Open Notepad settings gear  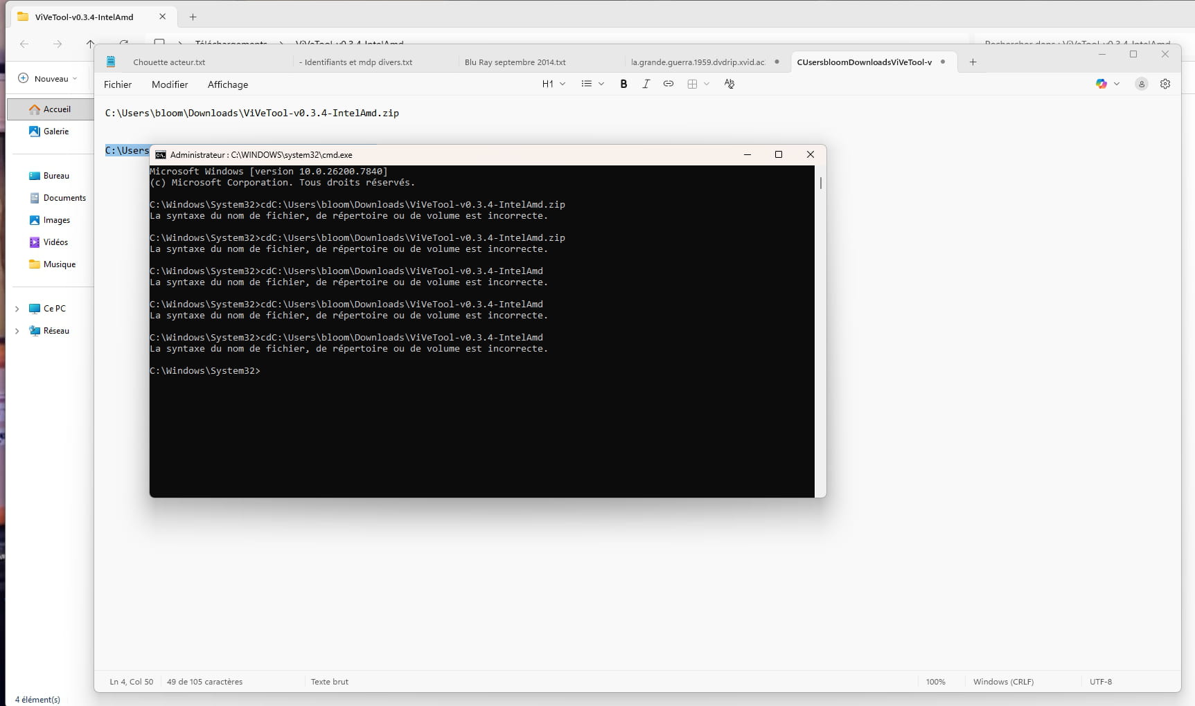pyautogui.click(x=1165, y=84)
